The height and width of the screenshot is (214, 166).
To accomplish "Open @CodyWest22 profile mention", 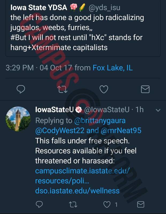I will tap(60, 131).
